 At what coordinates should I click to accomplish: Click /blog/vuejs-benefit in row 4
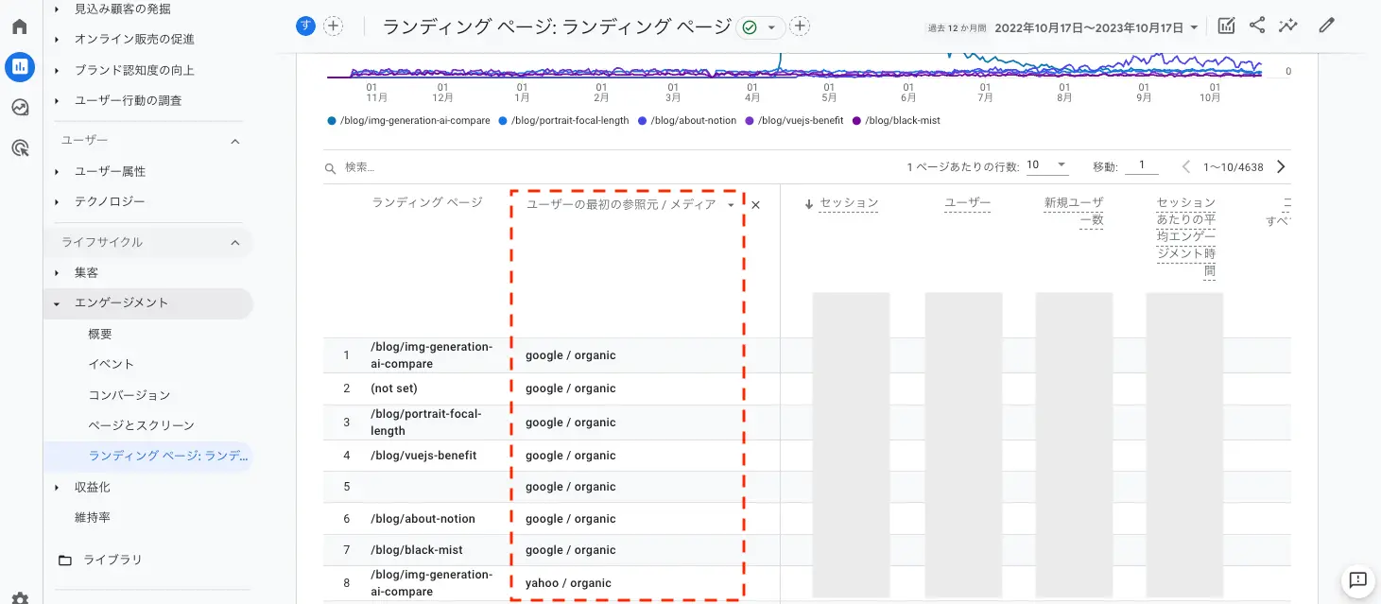(x=423, y=456)
